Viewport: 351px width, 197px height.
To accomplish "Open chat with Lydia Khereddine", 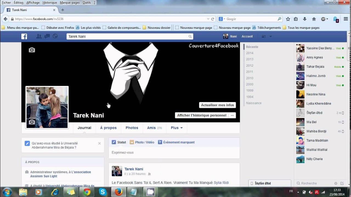I will point(320,104).
